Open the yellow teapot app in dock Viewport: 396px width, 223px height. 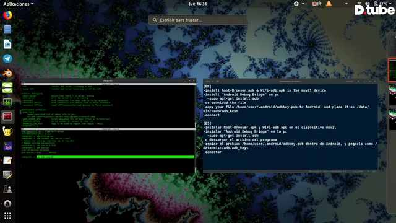[x=7, y=131]
